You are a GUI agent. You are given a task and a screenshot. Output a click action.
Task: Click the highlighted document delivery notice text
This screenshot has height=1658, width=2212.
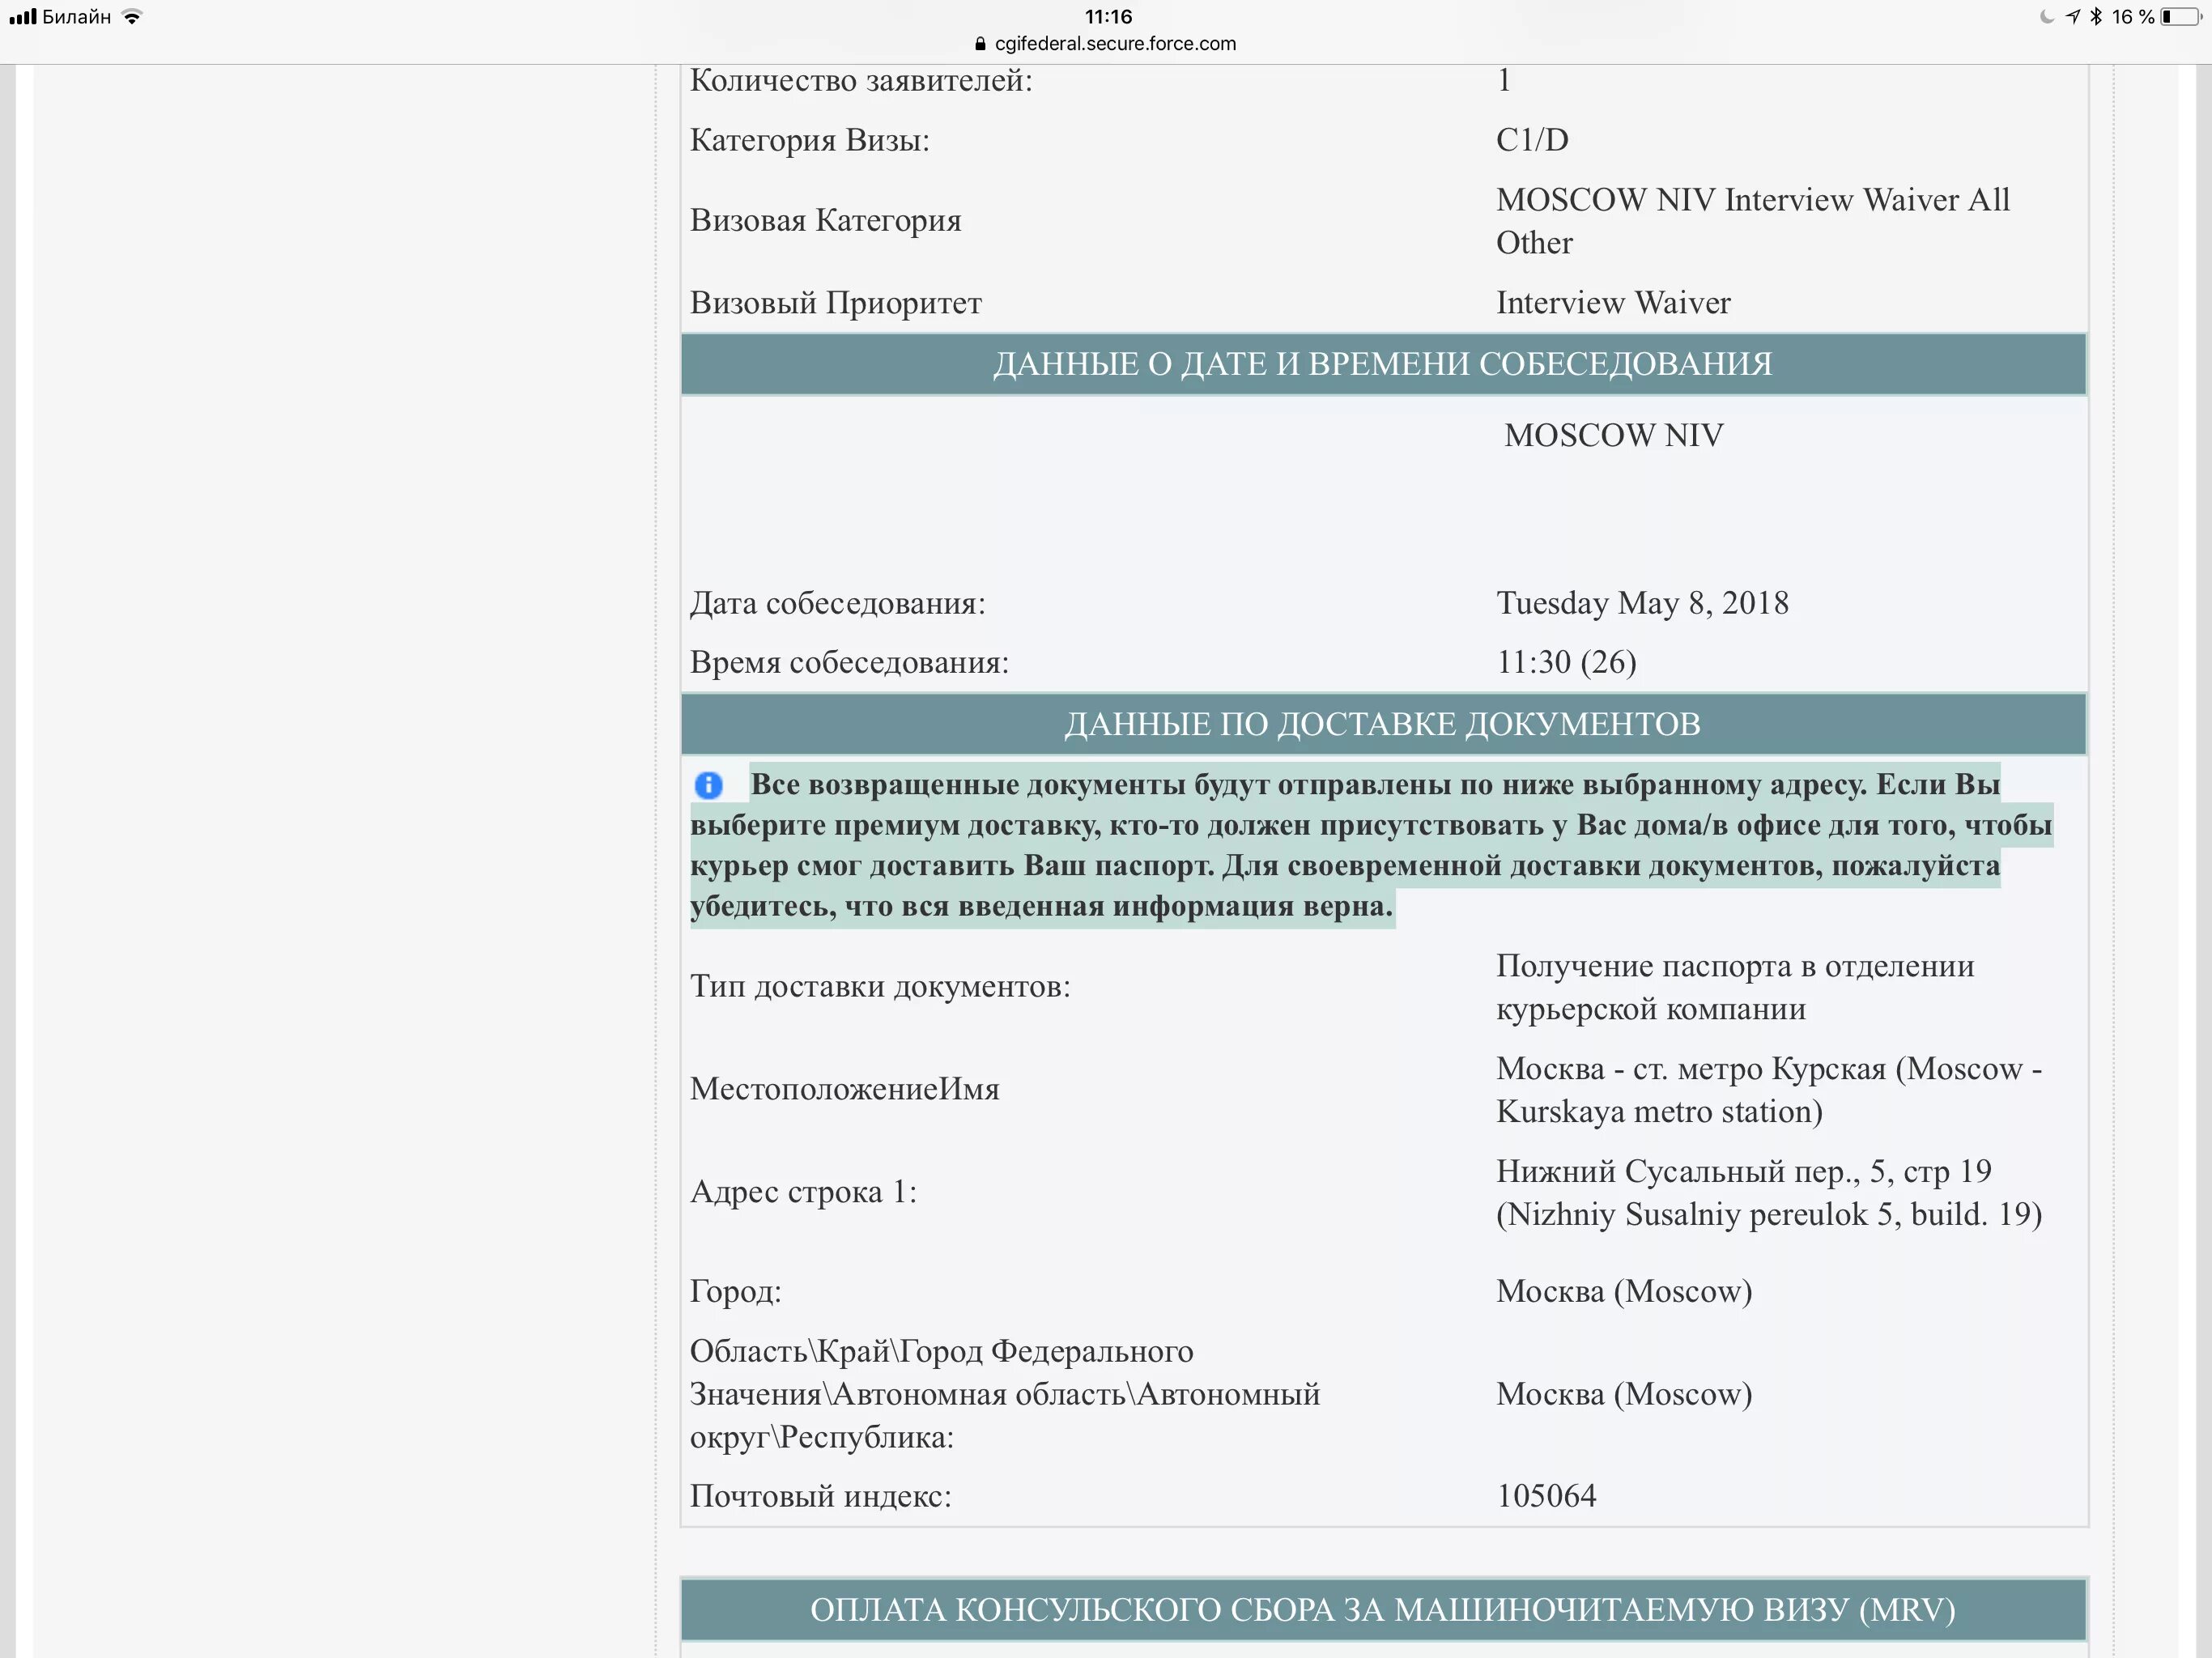1370,845
